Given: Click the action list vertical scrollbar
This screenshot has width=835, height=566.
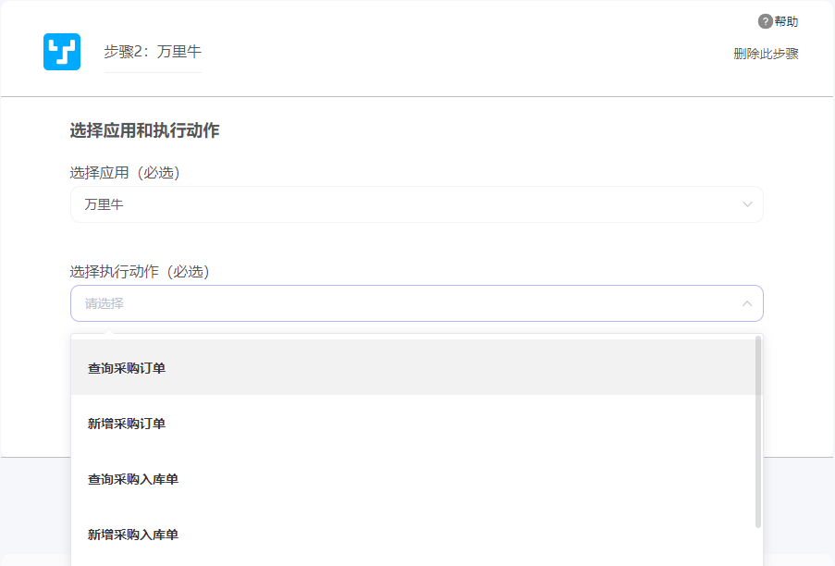Looking at the screenshot, I should [757, 431].
